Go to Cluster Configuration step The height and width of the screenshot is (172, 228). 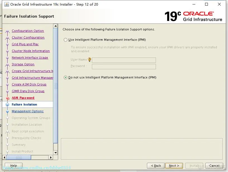(x=28, y=37)
